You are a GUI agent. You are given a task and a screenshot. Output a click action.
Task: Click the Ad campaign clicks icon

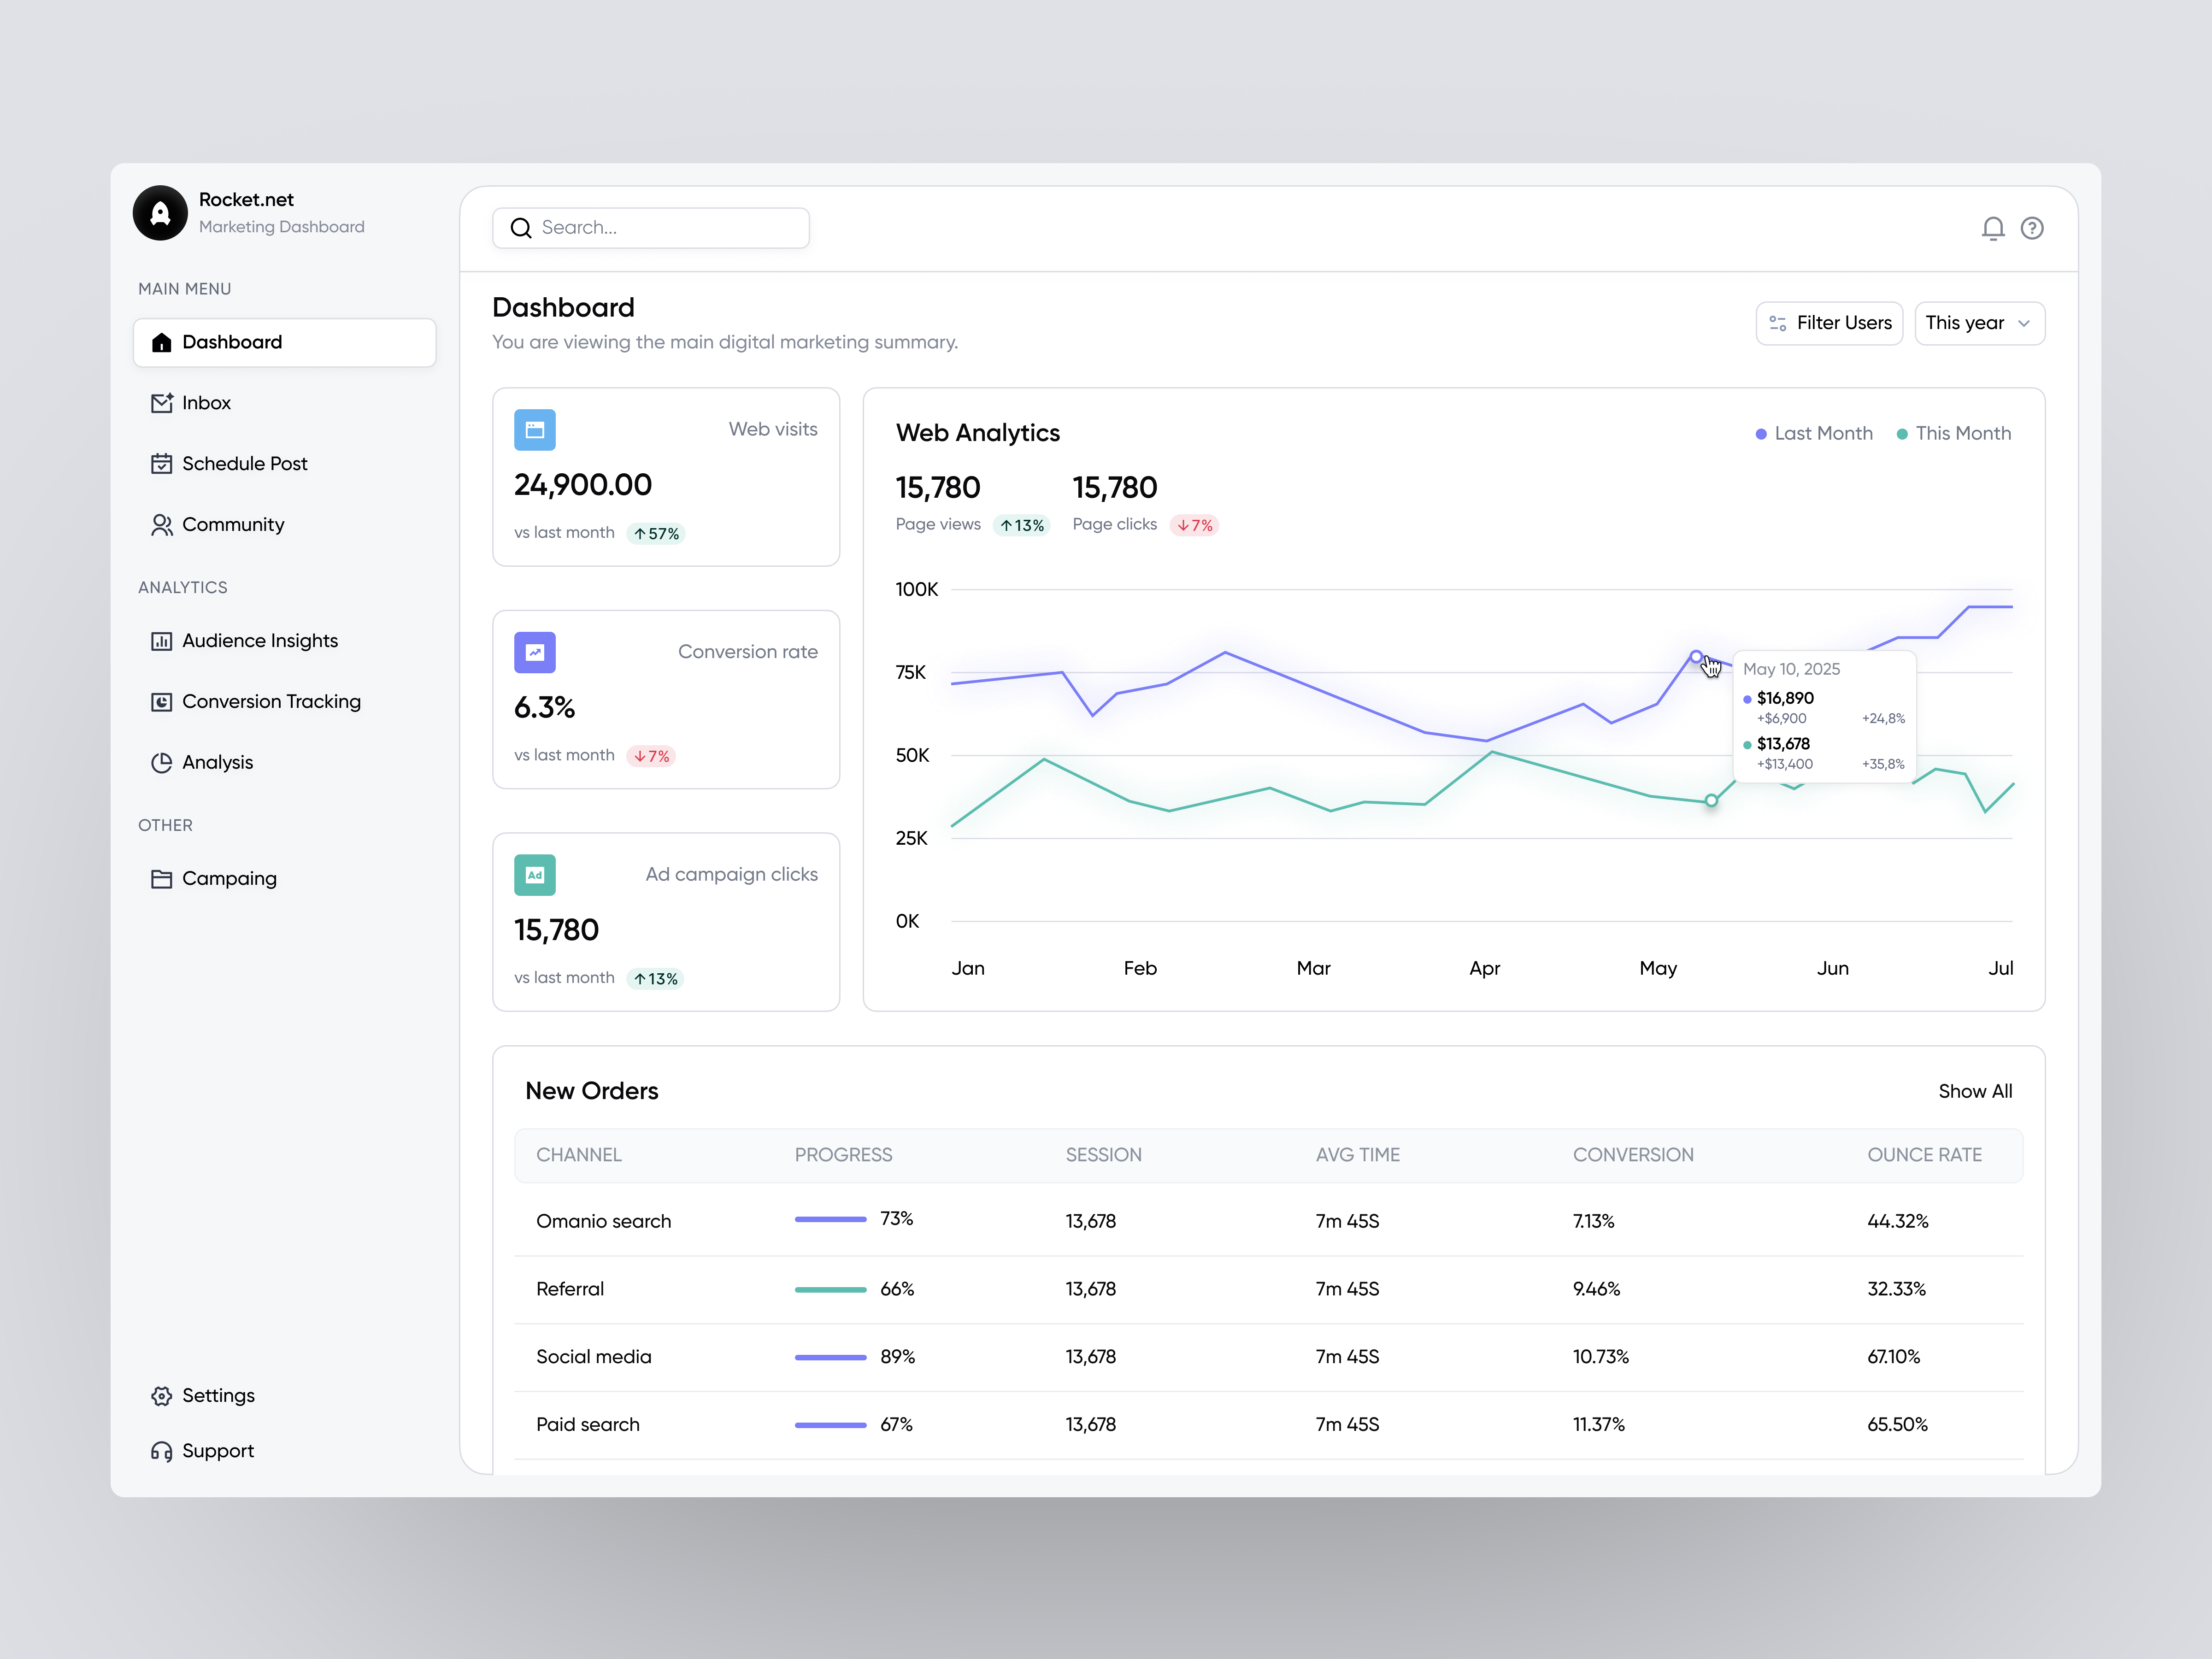click(x=535, y=875)
